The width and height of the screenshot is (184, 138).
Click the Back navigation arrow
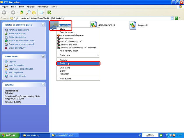pos(4,13)
